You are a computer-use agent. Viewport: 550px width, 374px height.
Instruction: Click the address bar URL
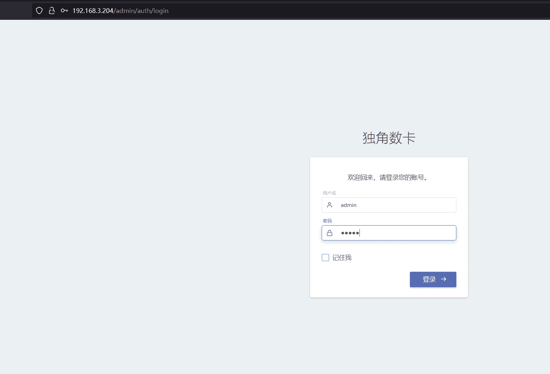[120, 10]
